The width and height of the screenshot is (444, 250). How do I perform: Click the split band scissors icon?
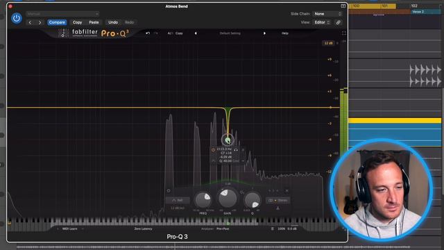click(277, 208)
